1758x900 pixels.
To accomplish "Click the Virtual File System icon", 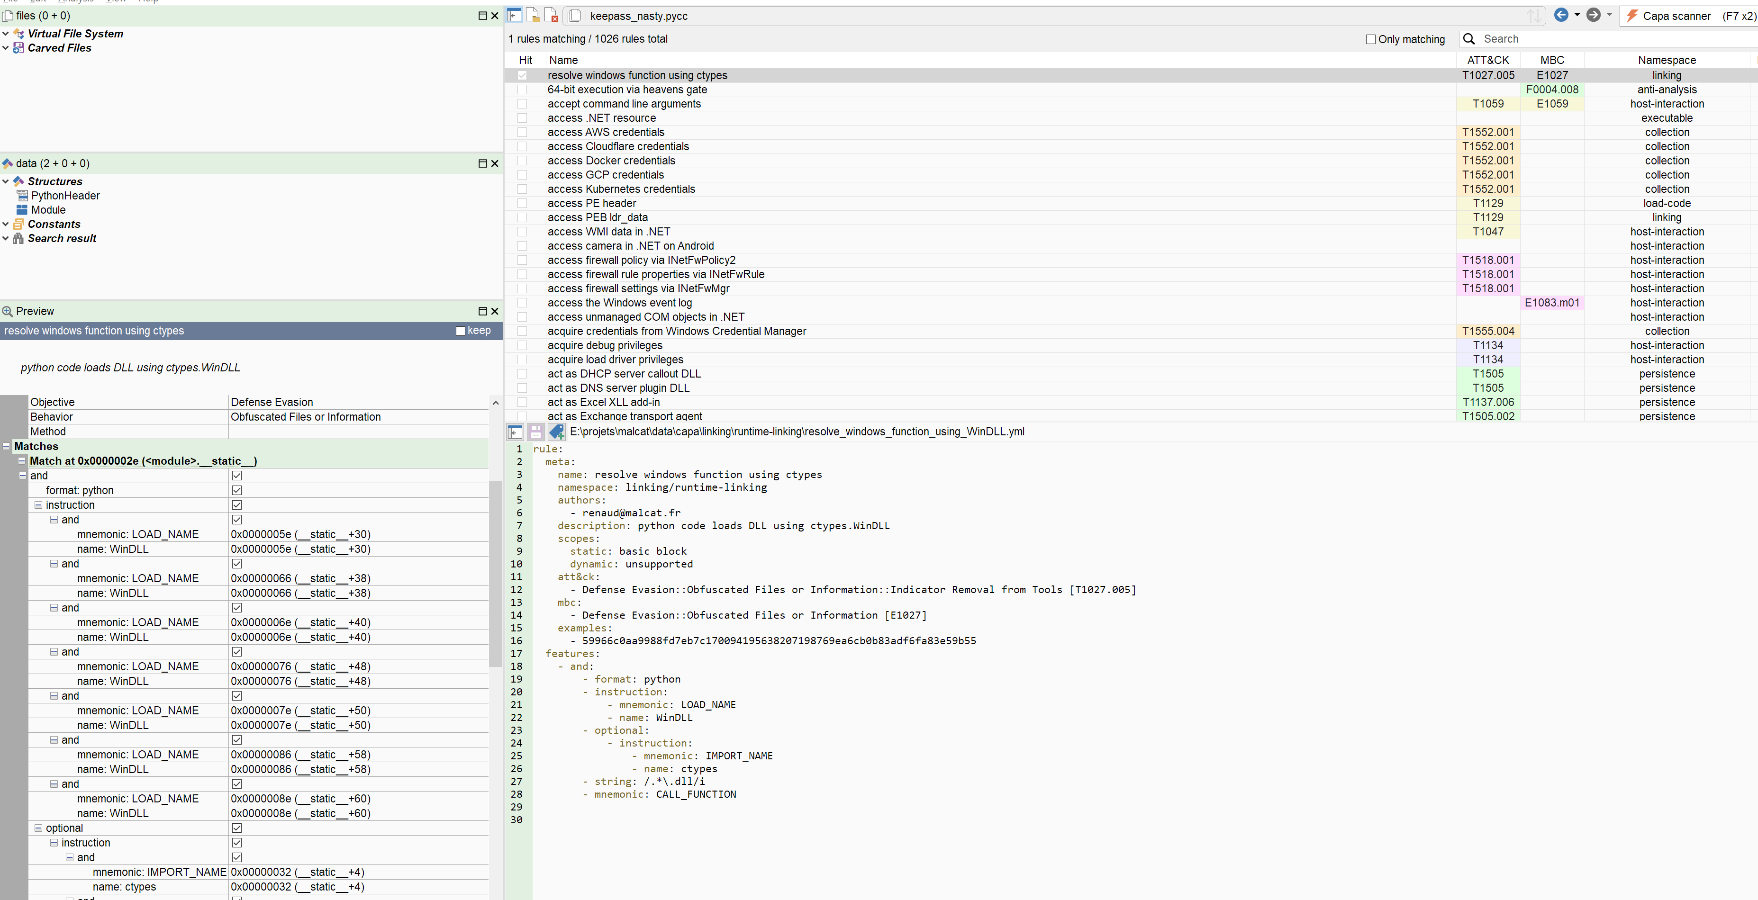I will [x=19, y=34].
